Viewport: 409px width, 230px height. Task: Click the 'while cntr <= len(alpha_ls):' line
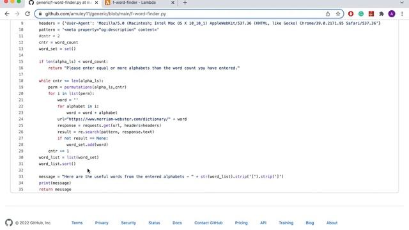pyautogui.click(x=71, y=80)
